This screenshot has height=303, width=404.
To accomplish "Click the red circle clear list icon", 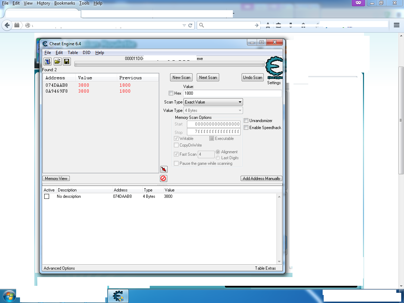I will click(x=163, y=178).
